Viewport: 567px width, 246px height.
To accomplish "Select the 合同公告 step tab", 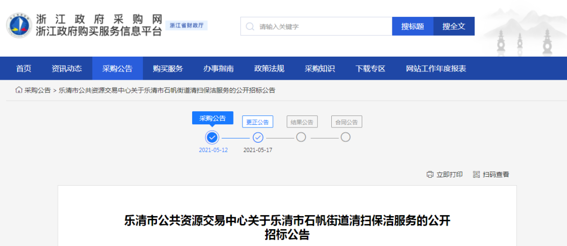I will [347, 122].
